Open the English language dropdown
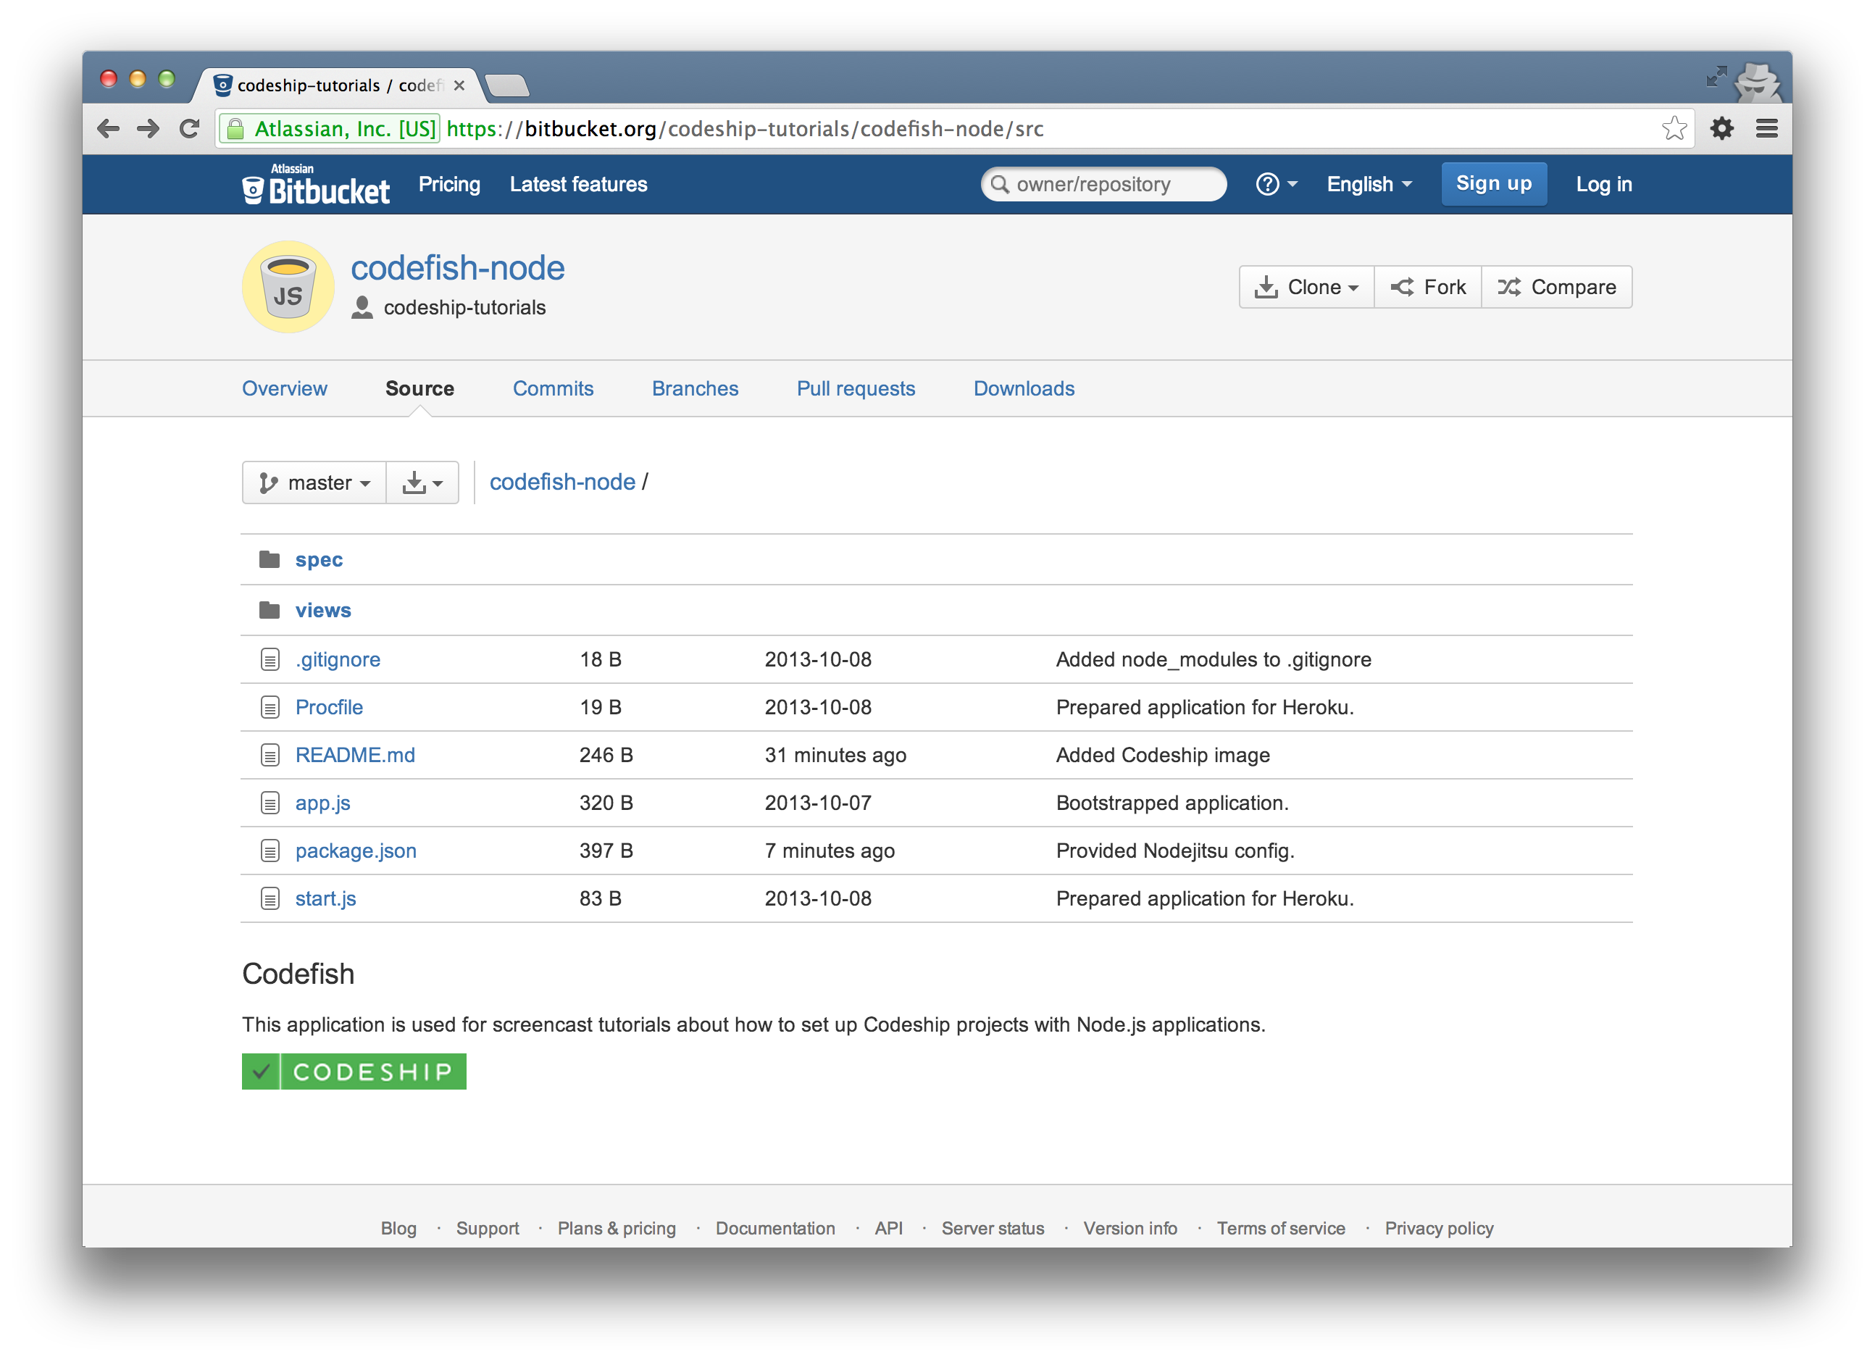1875x1362 pixels. 1369,184
